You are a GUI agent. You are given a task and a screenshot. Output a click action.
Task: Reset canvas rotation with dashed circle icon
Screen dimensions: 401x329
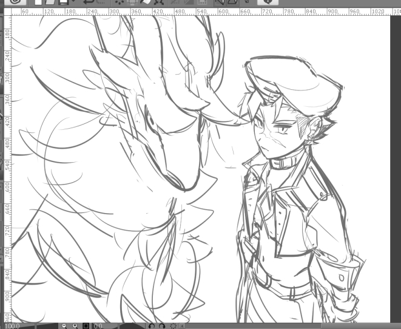pos(173,326)
